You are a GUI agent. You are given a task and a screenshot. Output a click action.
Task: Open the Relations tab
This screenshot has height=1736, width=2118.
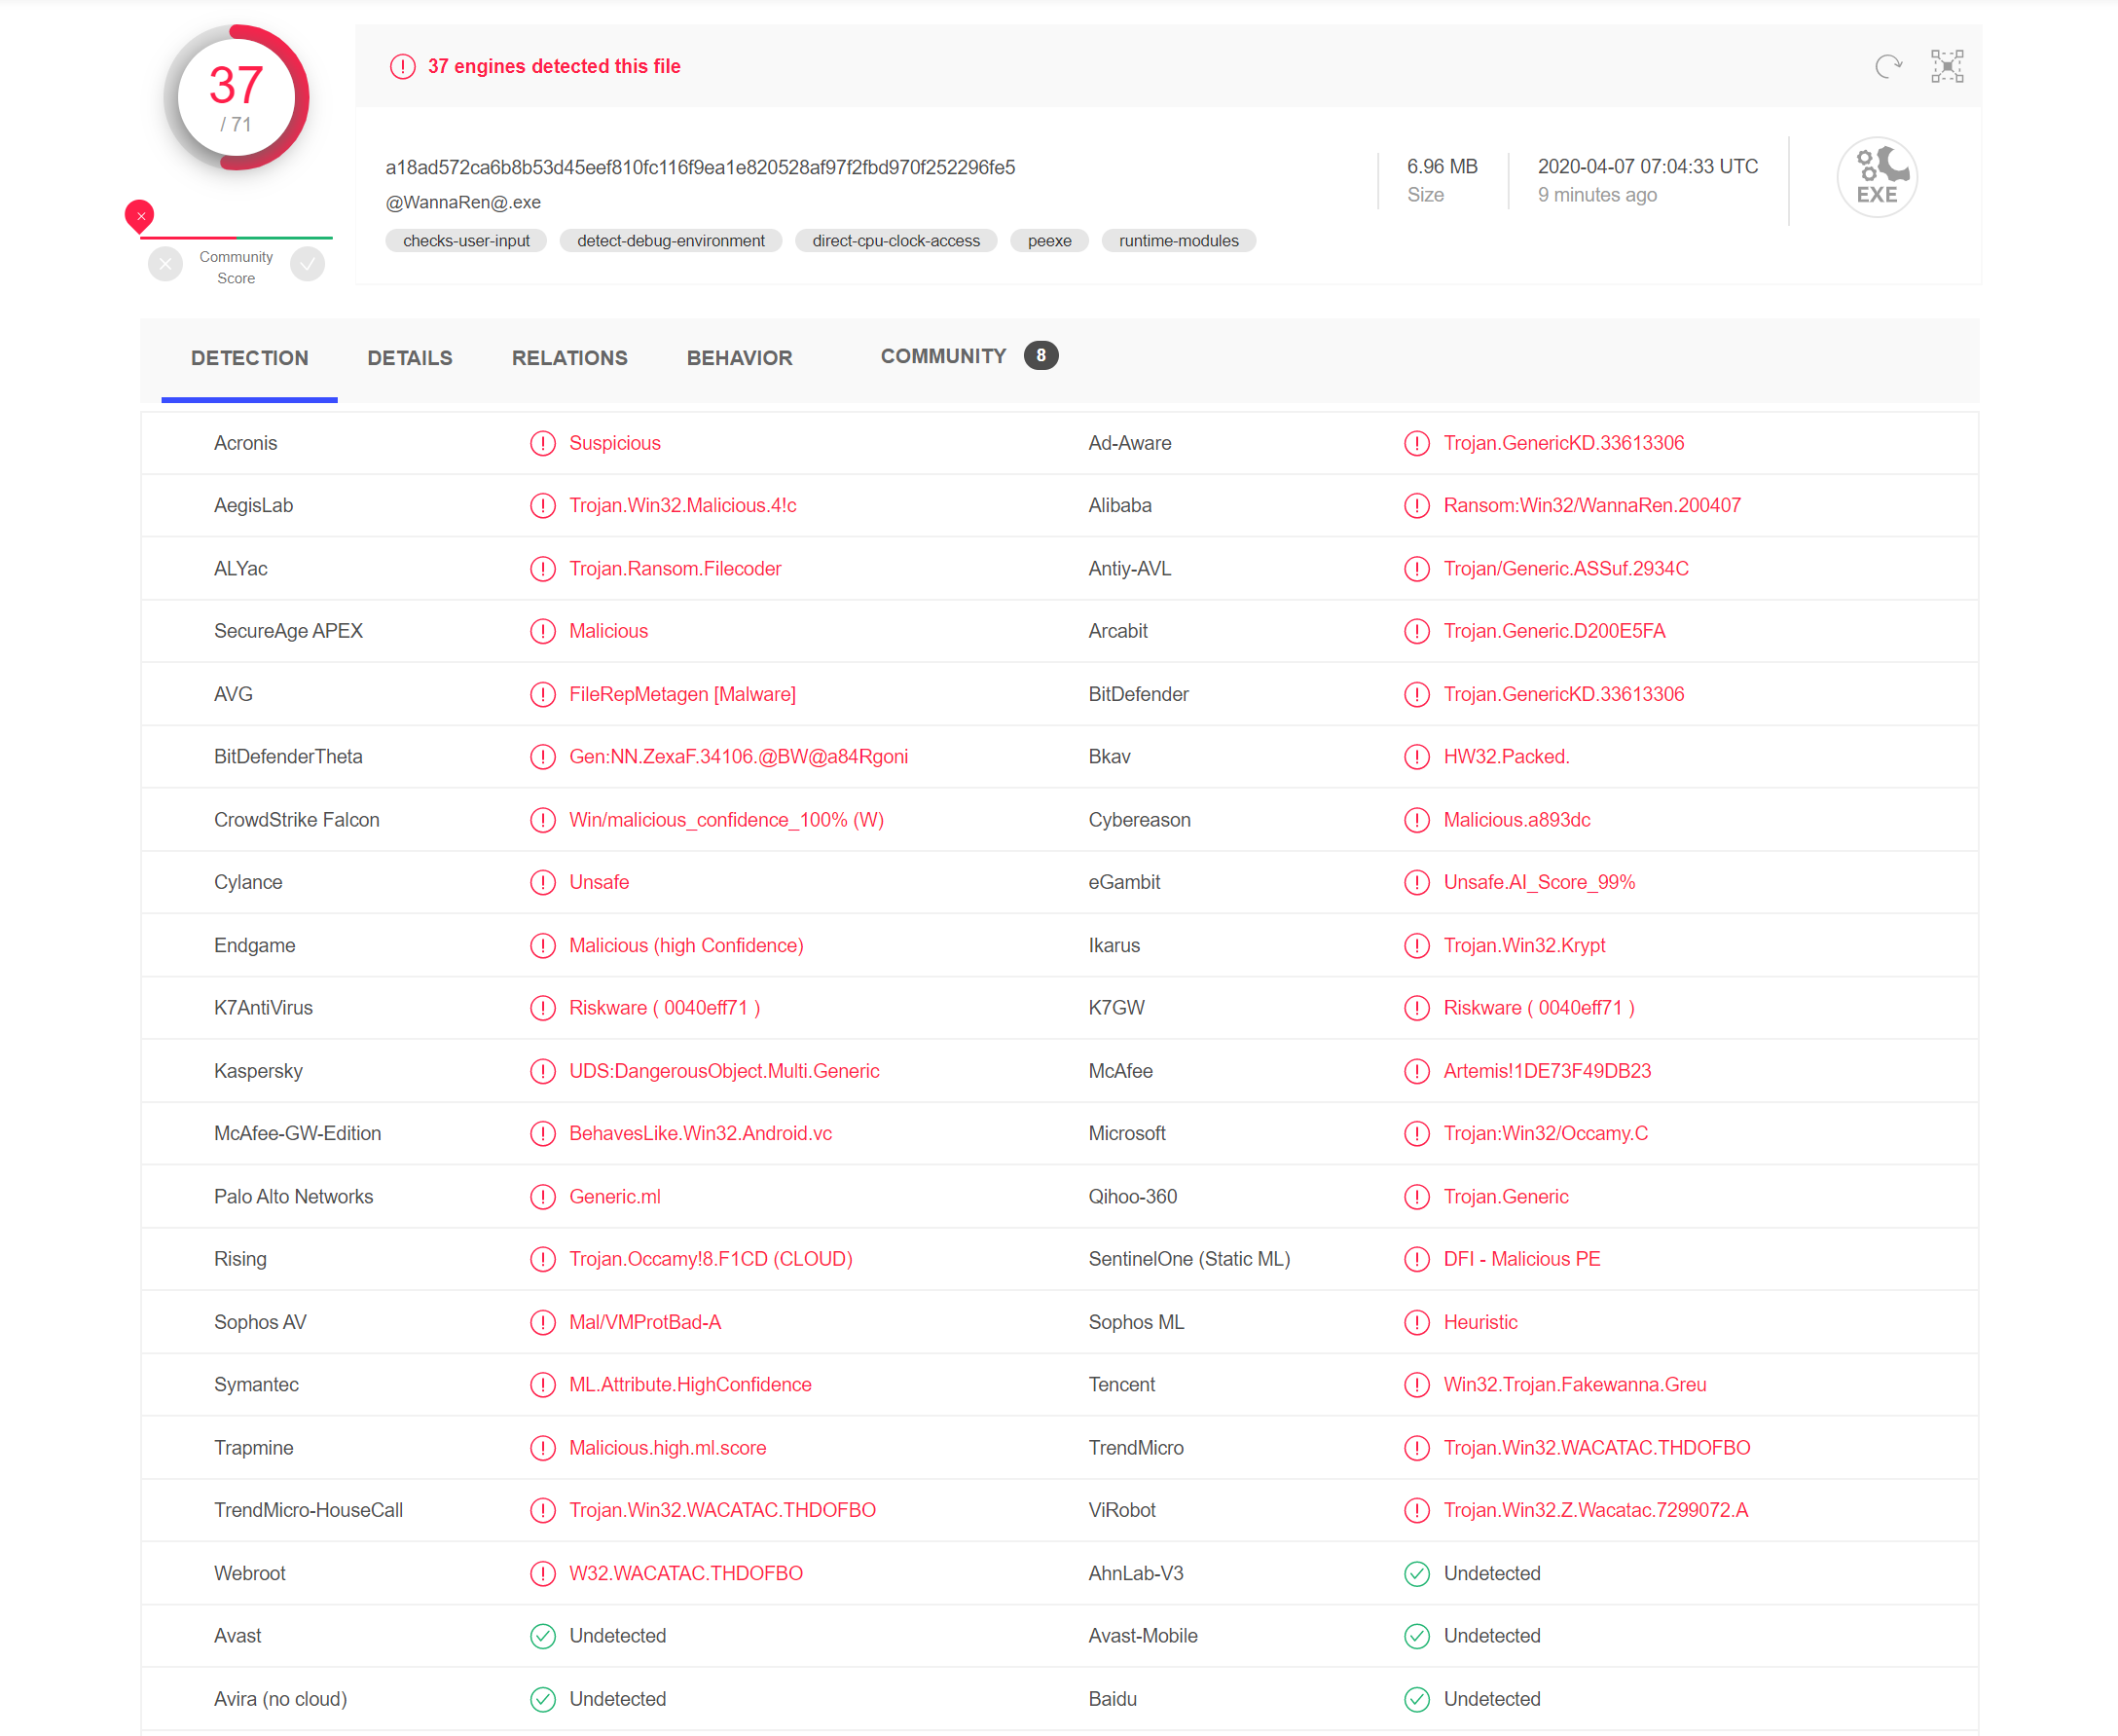click(x=569, y=358)
